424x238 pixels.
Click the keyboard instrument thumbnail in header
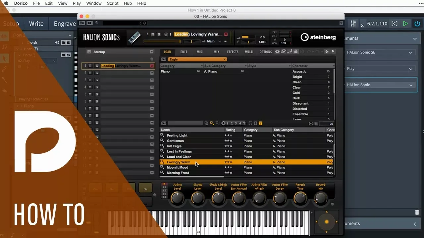coord(134,37)
